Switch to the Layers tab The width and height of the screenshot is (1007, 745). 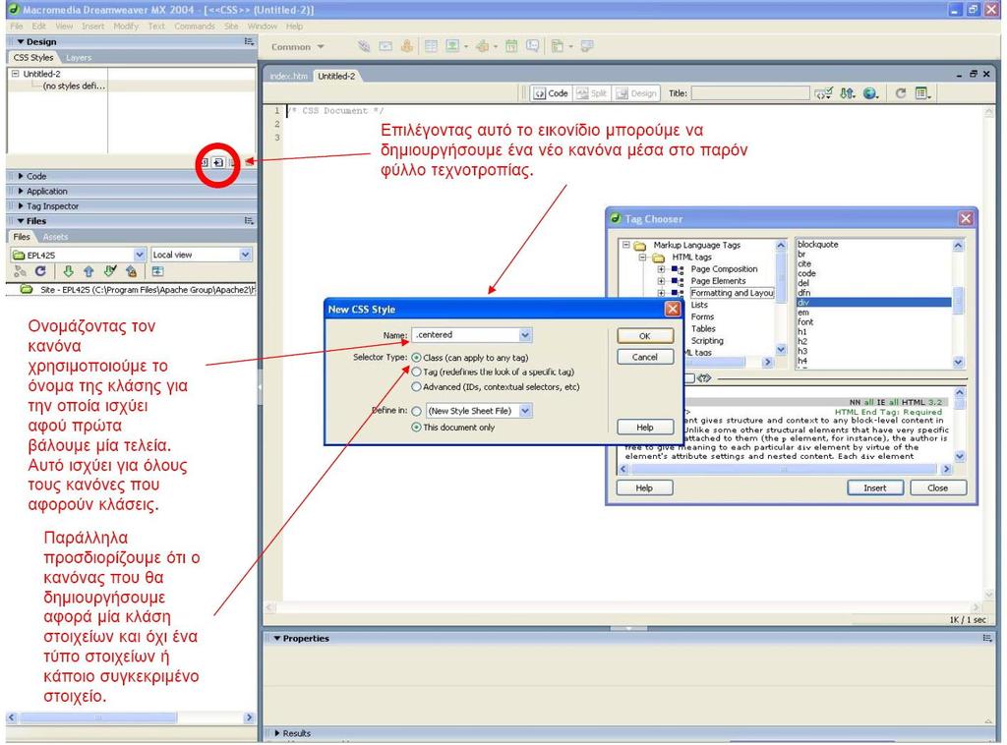coord(79,58)
